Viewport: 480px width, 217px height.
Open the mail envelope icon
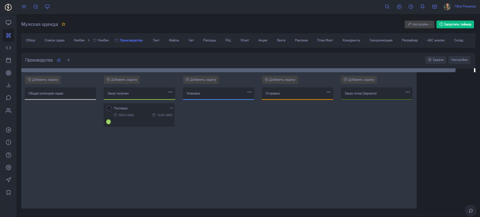pos(434,7)
